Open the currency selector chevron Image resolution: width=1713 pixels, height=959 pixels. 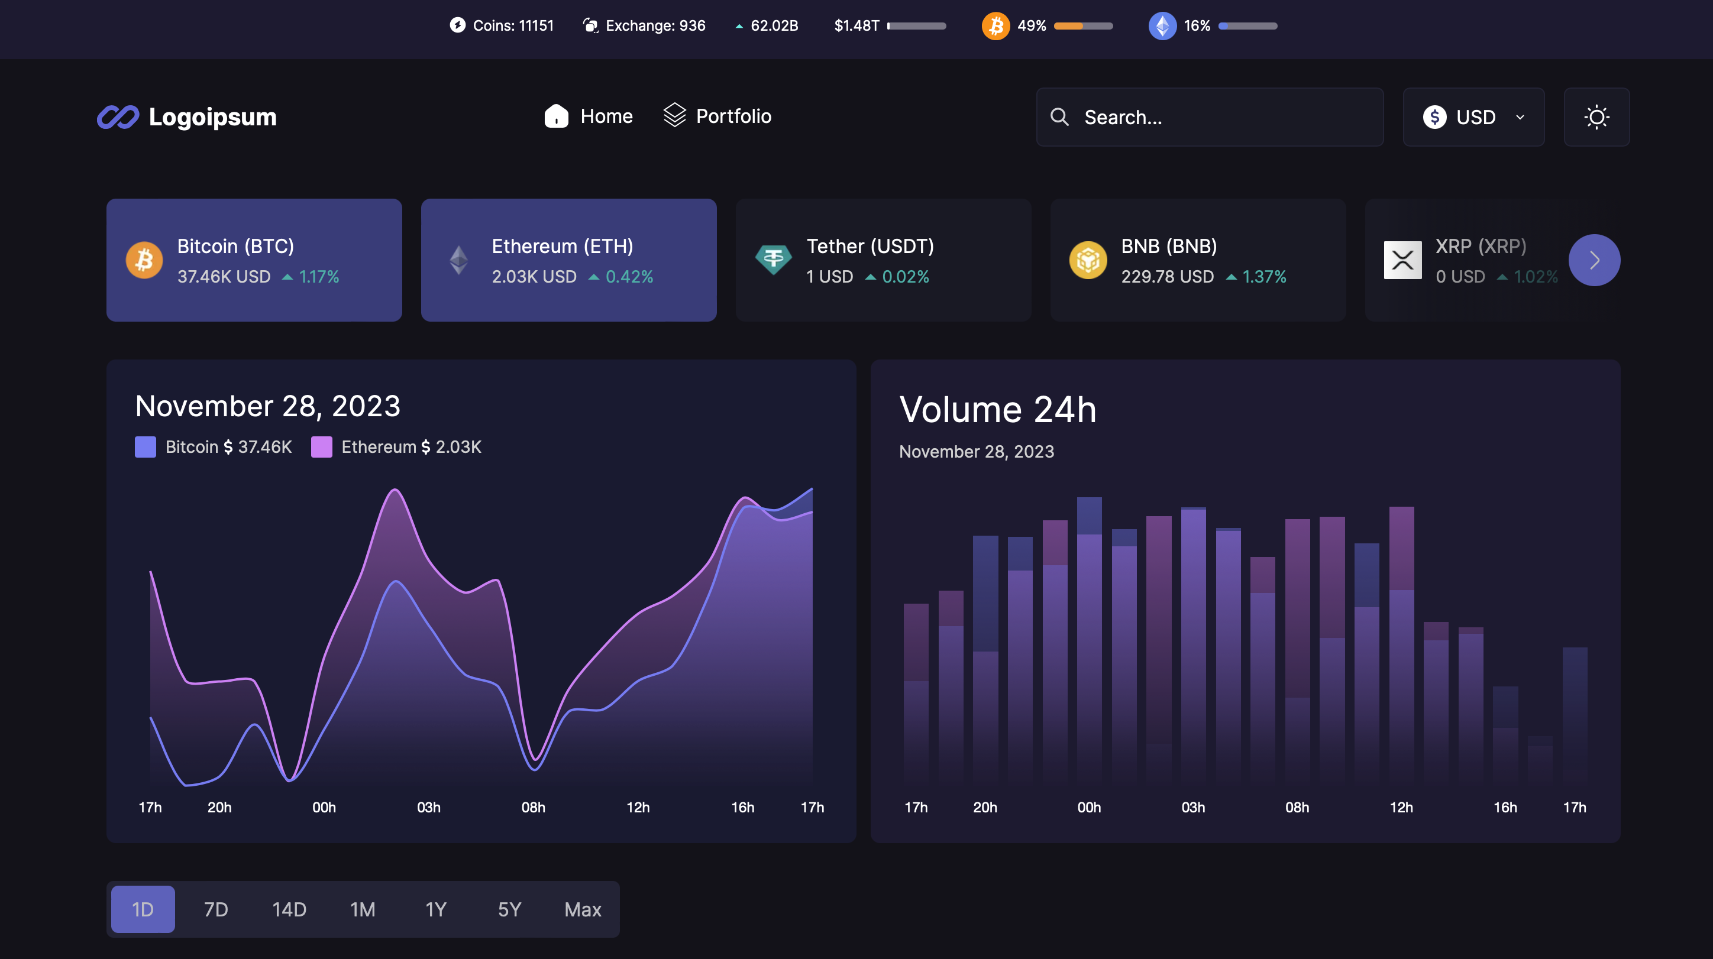click(x=1520, y=117)
